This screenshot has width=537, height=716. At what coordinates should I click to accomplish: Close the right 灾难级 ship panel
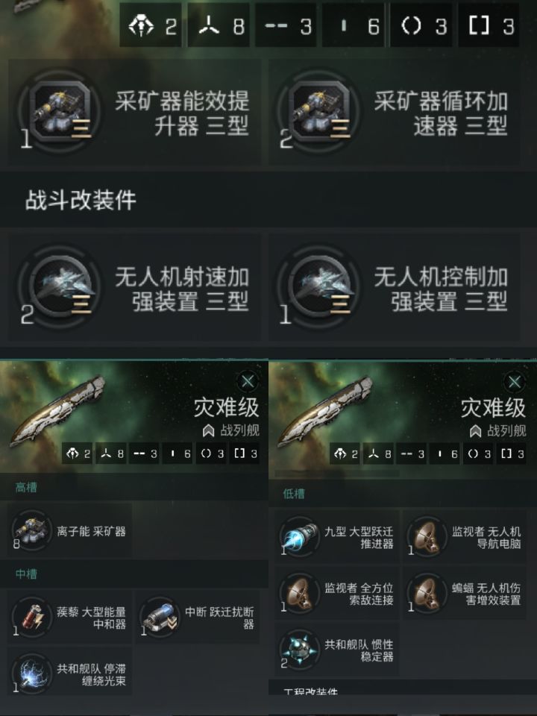pos(515,382)
